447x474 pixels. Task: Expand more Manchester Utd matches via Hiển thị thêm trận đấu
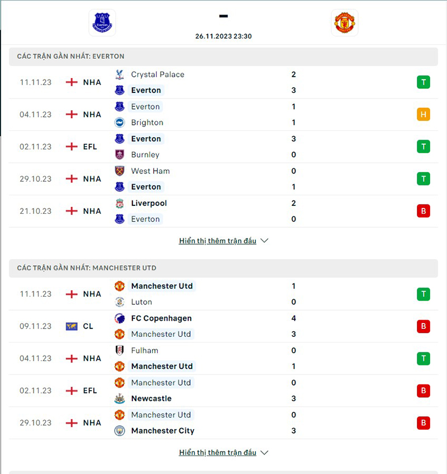pos(223,452)
